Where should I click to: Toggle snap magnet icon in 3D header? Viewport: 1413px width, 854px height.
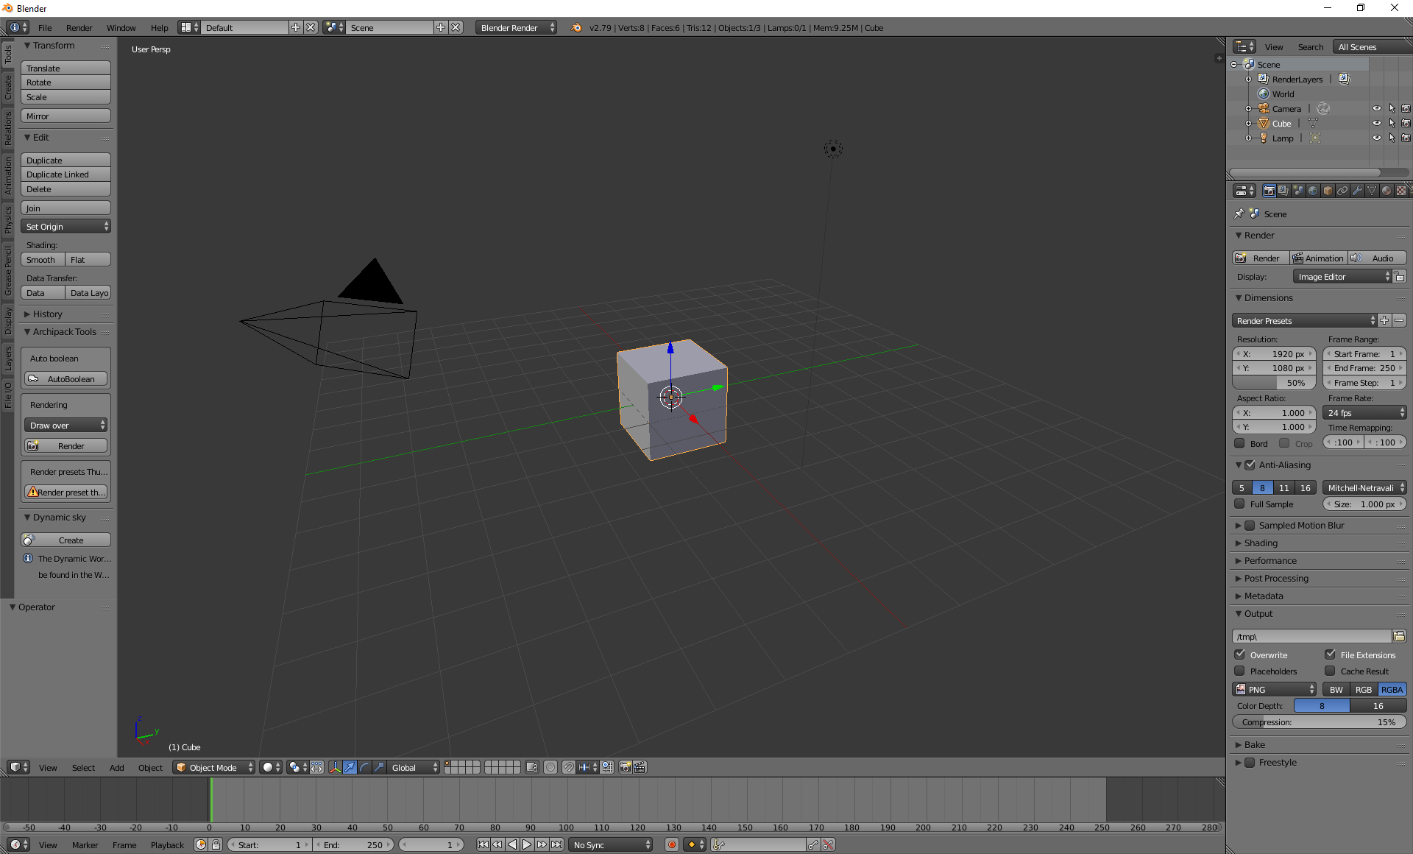pyautogui.click(x=569, y=767)
